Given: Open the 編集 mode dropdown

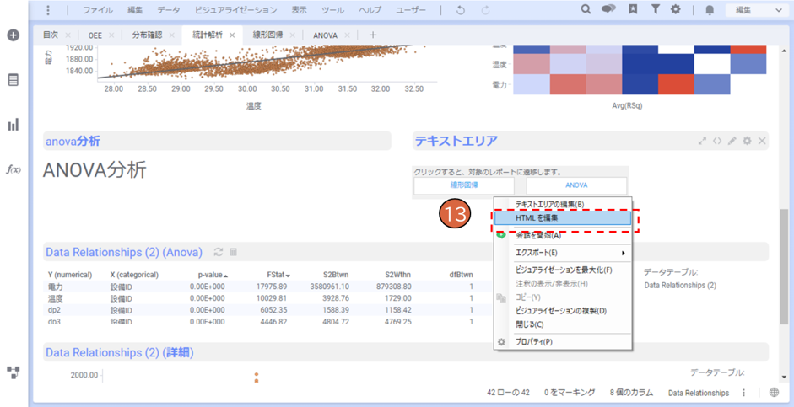Looking at the screenshot, I should pos(757,10).
